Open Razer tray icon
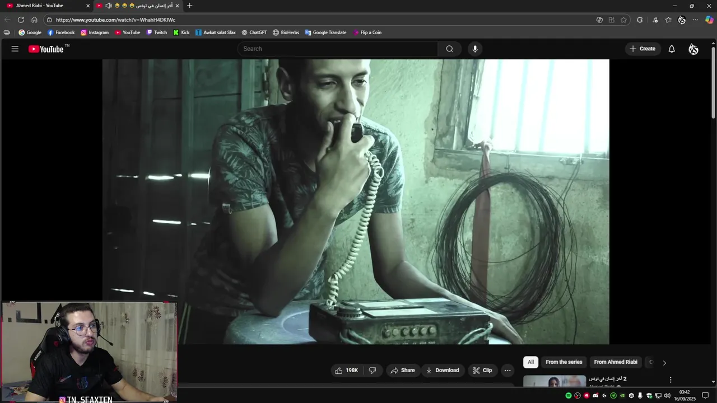 (x=613, y=396)
